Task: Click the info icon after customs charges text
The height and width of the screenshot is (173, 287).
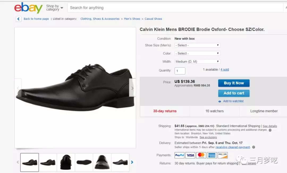Action: (x=270, y=130)
